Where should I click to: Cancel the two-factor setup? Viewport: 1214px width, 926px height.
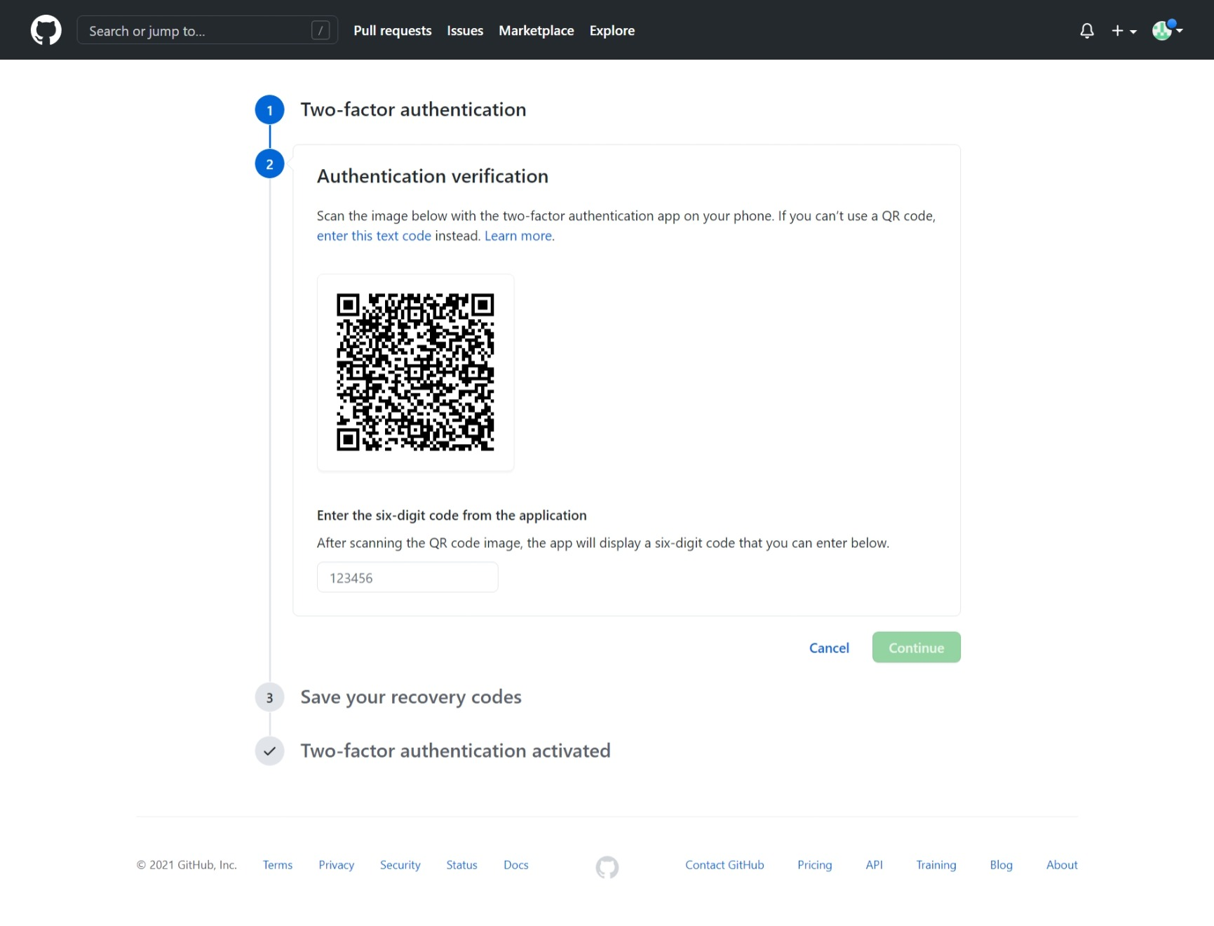[x=828, y=647]
